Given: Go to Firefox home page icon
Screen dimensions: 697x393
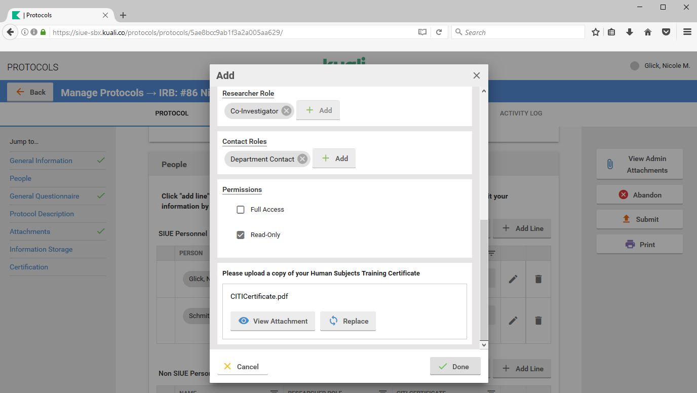Looking at the screenshot, I should point(648,32).
